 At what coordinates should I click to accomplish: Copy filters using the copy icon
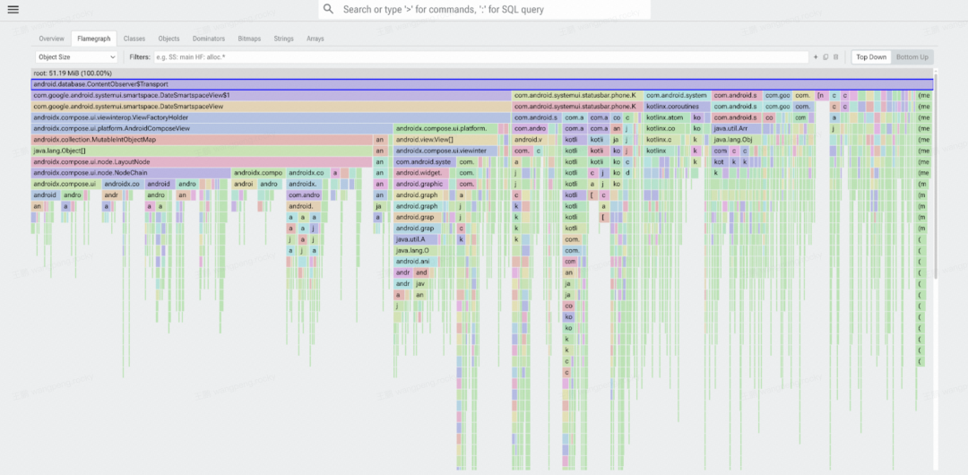pyautogui.click(x=825, y=56)
